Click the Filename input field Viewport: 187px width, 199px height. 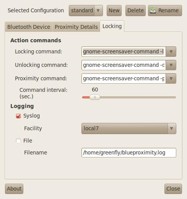coord(129,153)
